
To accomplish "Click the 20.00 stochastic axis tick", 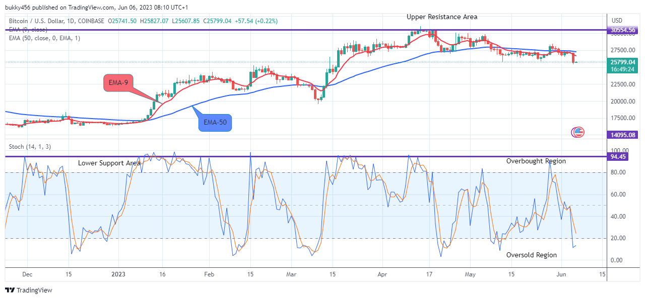I will coord(619,238).
